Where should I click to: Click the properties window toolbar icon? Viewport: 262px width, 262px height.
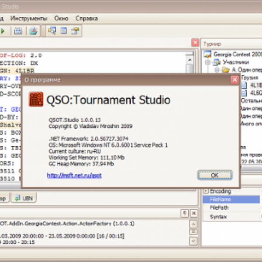coord(75,31)
